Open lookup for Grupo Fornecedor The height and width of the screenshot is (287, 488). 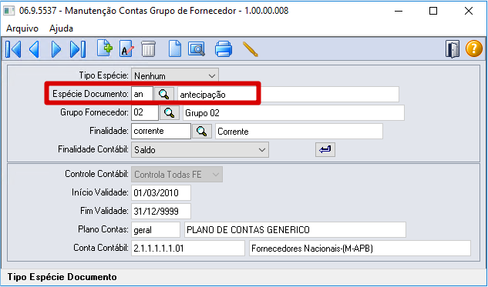[x=170, y=112]
